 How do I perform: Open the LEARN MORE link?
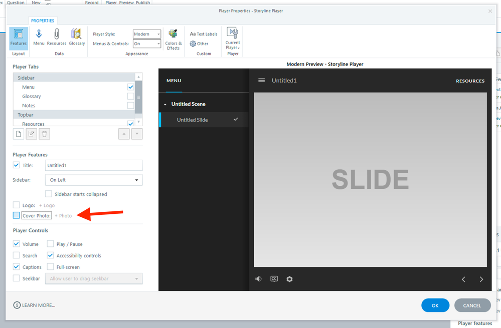tap(34, 305)
